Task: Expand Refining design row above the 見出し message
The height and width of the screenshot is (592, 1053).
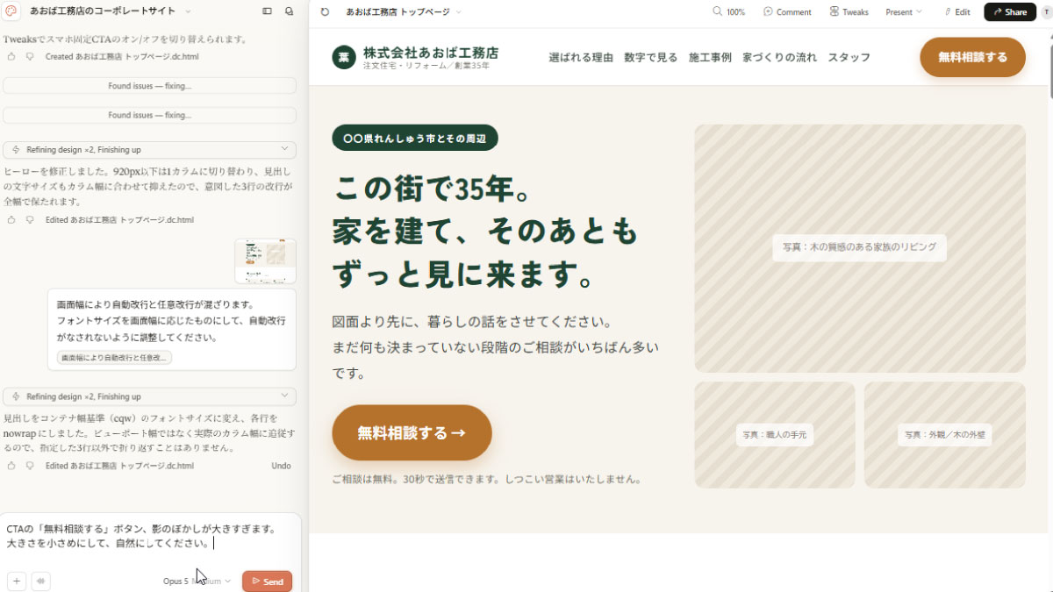Action: 149,396
